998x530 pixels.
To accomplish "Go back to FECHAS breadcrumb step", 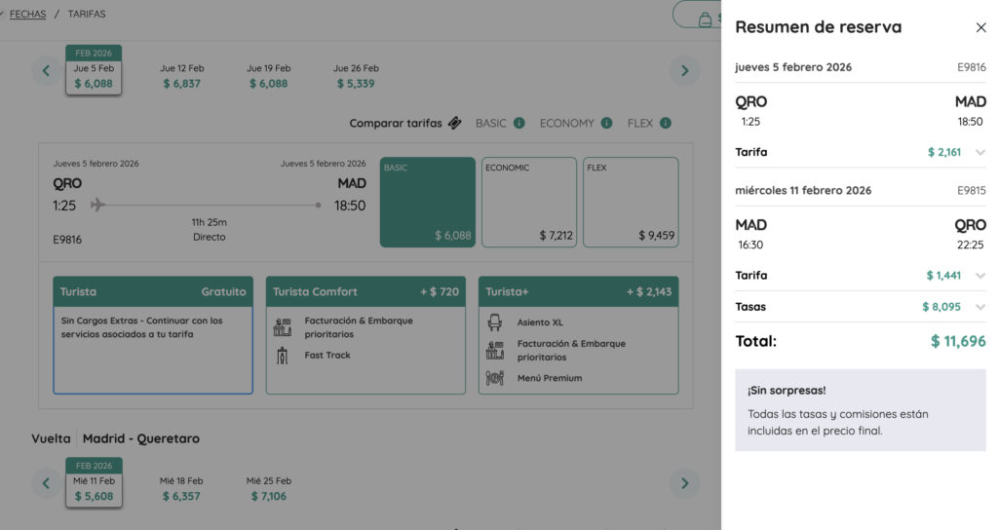I will pyautogui.click(x=27, y=14).
